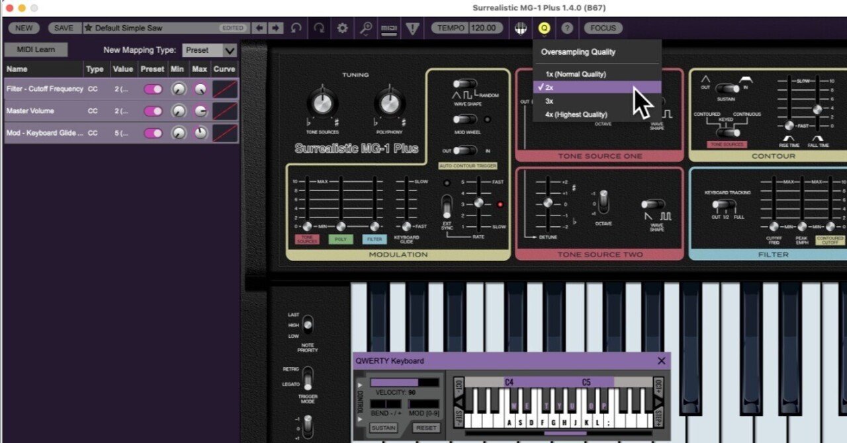Click the undo arrow icon

[x=294, y=28]
